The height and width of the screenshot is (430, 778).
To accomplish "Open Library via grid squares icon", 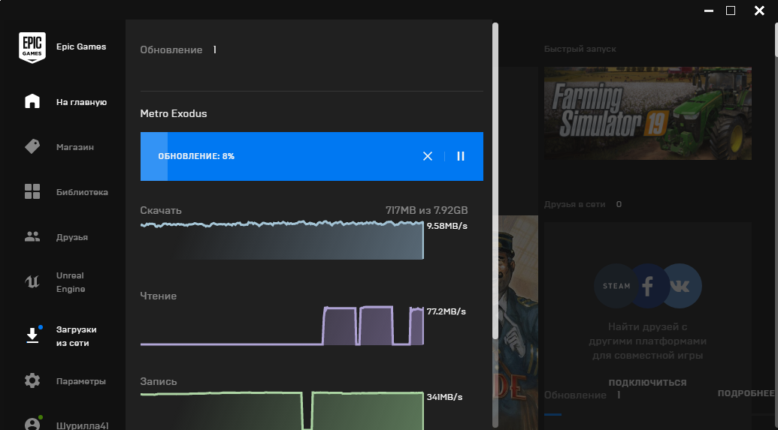I will tap(32, 191).
